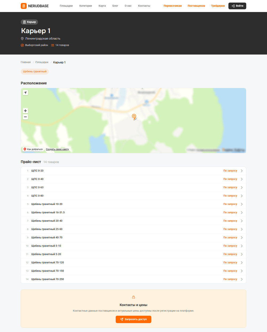
Task: Expand the Щебень гранитный 10-20 chevron
Action: pos(242,204)
